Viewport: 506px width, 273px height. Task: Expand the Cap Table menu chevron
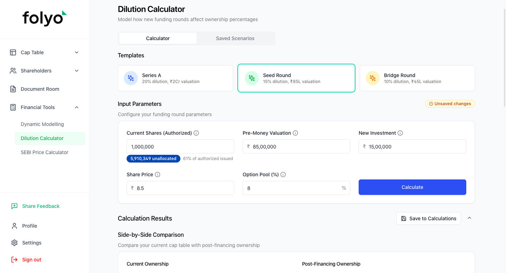pyautogui.click(x=77, y=52)
